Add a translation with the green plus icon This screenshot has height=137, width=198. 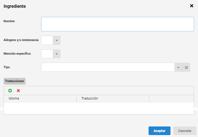(10, 91)
